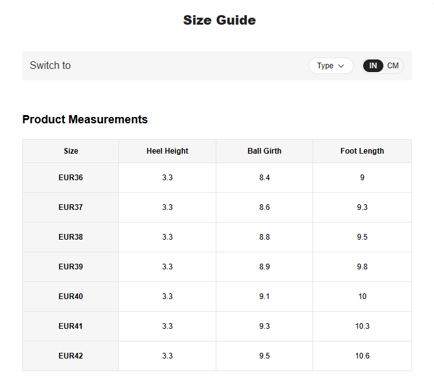Click EUR36 foot length value 9
This screenshot has height=380, width=434.
[362, 178]
